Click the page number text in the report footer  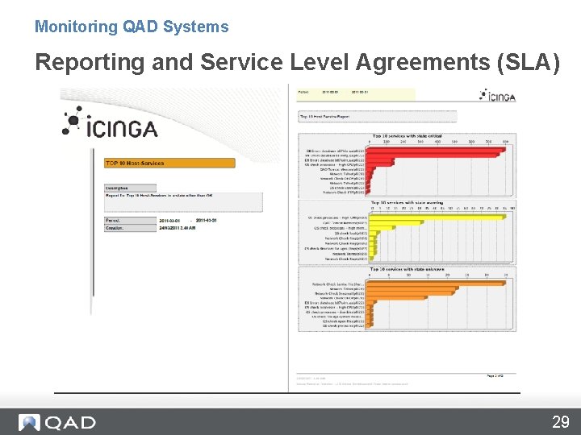coord(495,376)
